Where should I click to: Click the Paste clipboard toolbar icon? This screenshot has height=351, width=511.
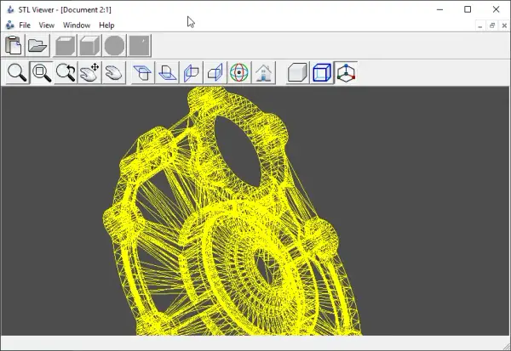click(14, 45)
